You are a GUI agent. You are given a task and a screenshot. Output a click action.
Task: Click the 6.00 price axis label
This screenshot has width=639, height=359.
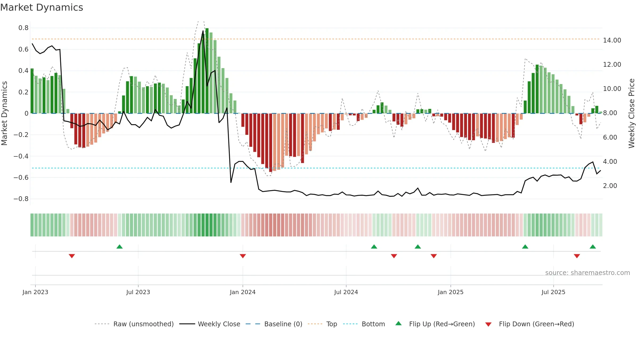610,137
